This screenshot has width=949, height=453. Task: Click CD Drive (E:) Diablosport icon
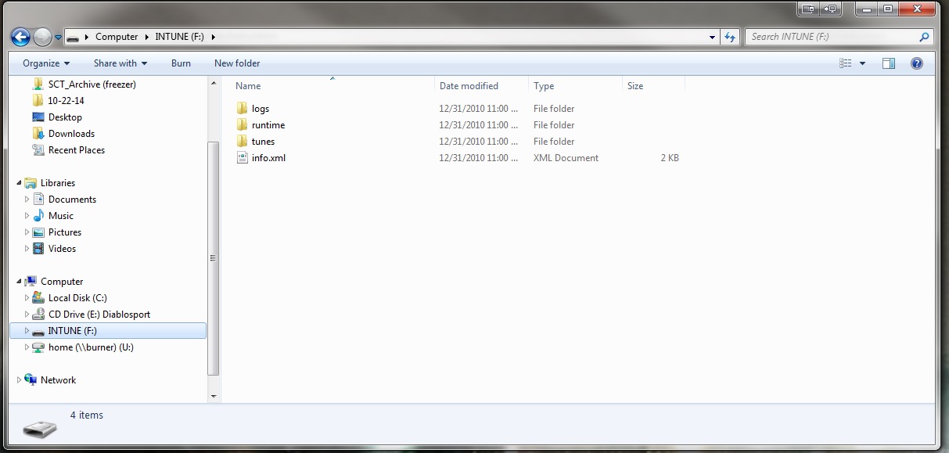[38, 315]
